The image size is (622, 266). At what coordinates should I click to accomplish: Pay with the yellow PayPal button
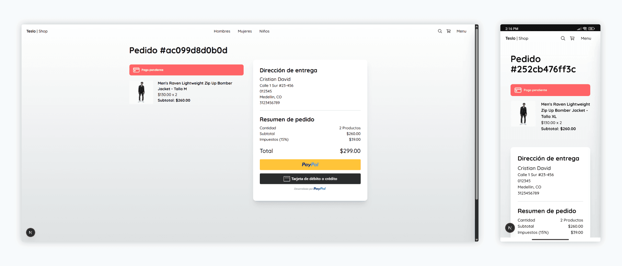pyautogui.click(x=310, y=164)
